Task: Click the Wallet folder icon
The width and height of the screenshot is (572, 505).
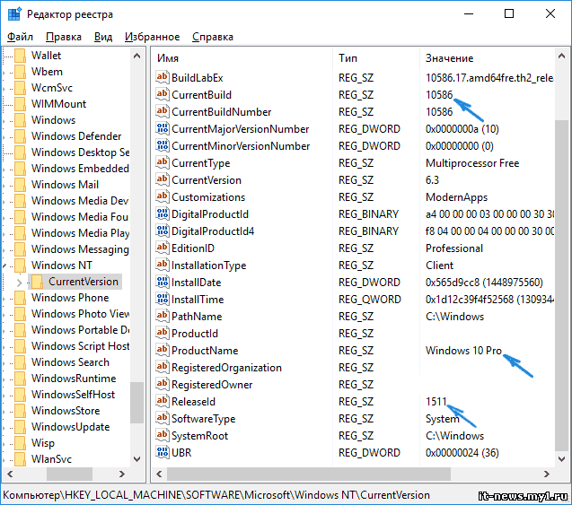Action: pyautogui.click(x=20, y=56)
